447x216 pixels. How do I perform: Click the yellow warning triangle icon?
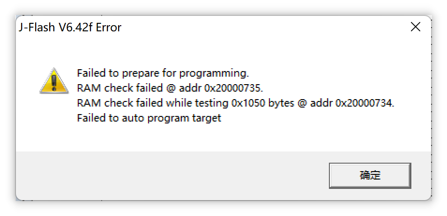[54, 81]
